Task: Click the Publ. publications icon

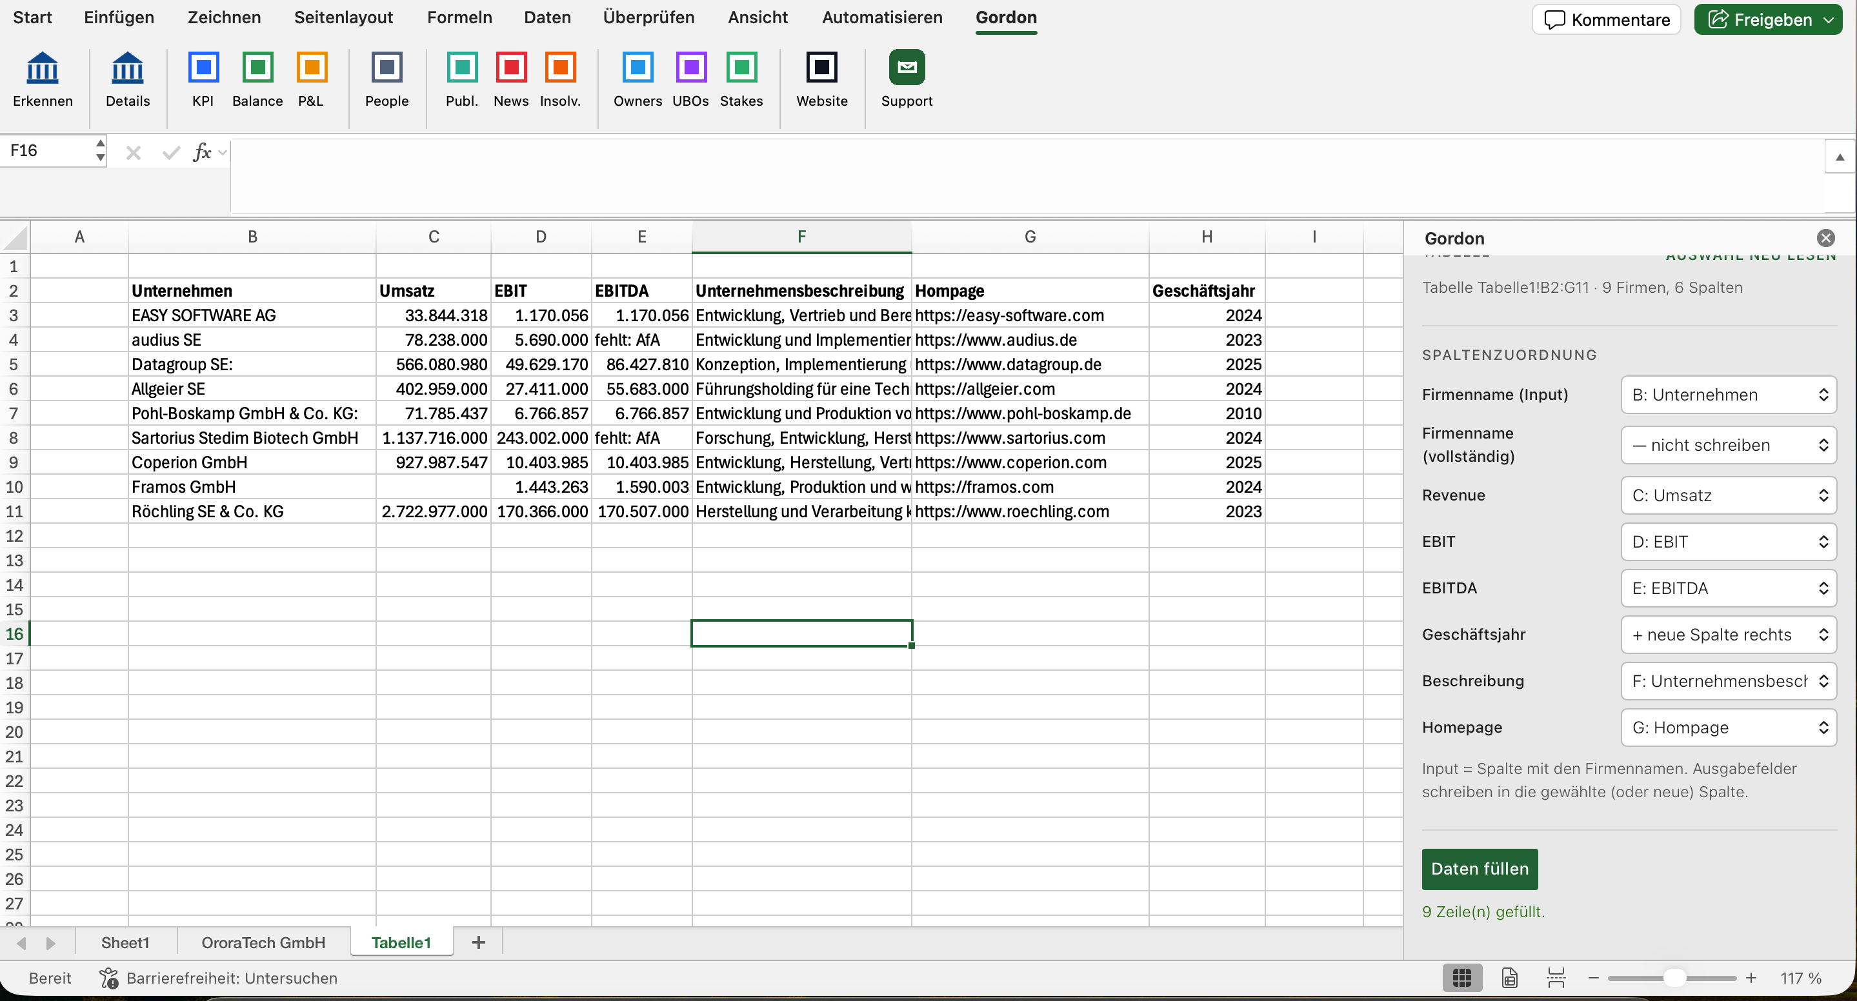Action: pos(462,68)
